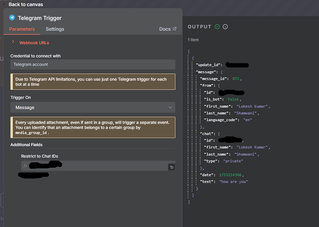Image resolution: width=319 pixels, height=227 pixels.
Task: Click the Trigger On label
Action: coord(21,98)
